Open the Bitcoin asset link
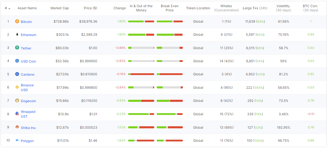The width and height of the screenshot is (327, 148). (26, 22)
